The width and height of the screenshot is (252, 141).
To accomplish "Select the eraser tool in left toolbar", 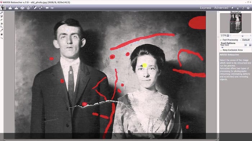I will coord(1,20).
